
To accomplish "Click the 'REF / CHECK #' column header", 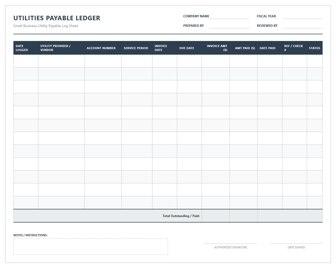I will (294, 48).
